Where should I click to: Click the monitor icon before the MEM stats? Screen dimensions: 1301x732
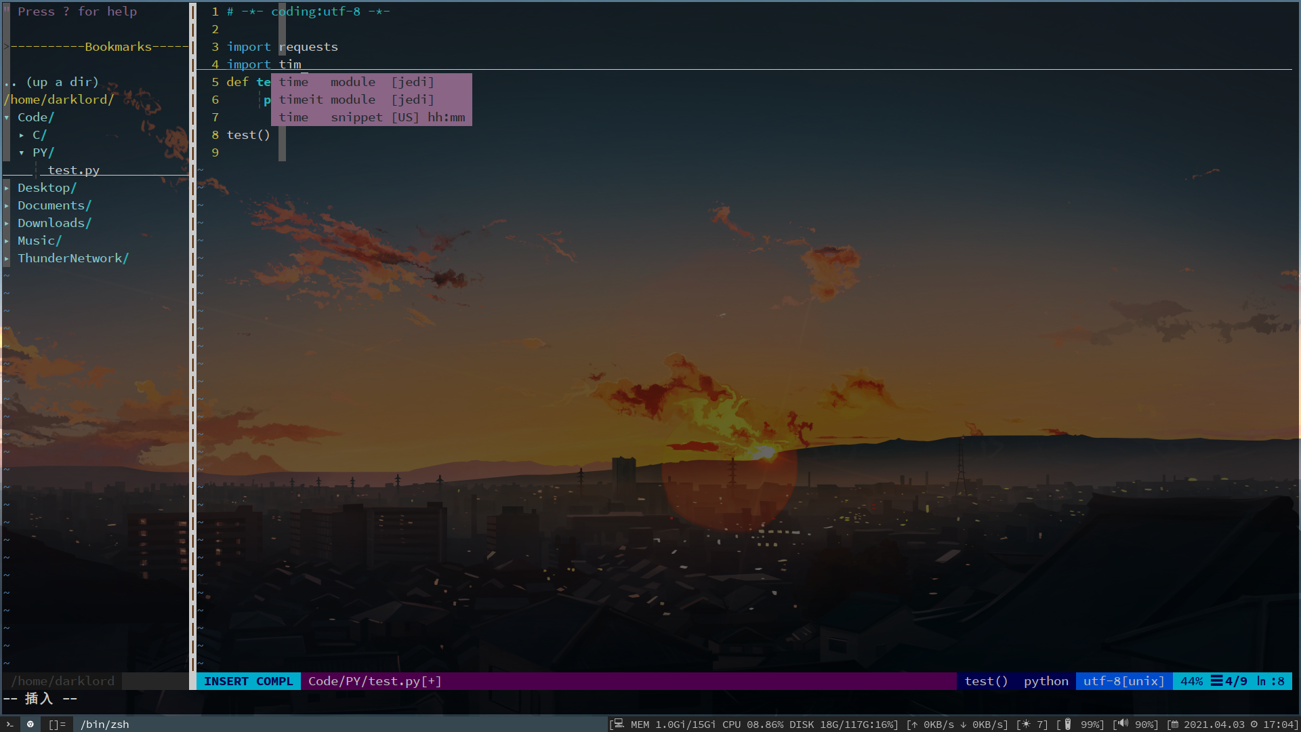pyautogui.click(x=619, y=724)
